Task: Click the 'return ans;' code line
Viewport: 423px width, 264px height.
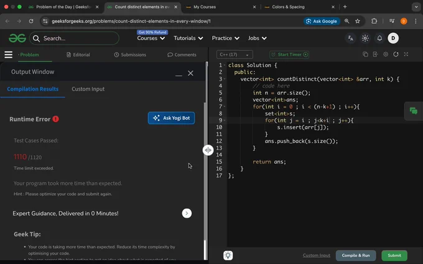Action: (x=269, y=162)
